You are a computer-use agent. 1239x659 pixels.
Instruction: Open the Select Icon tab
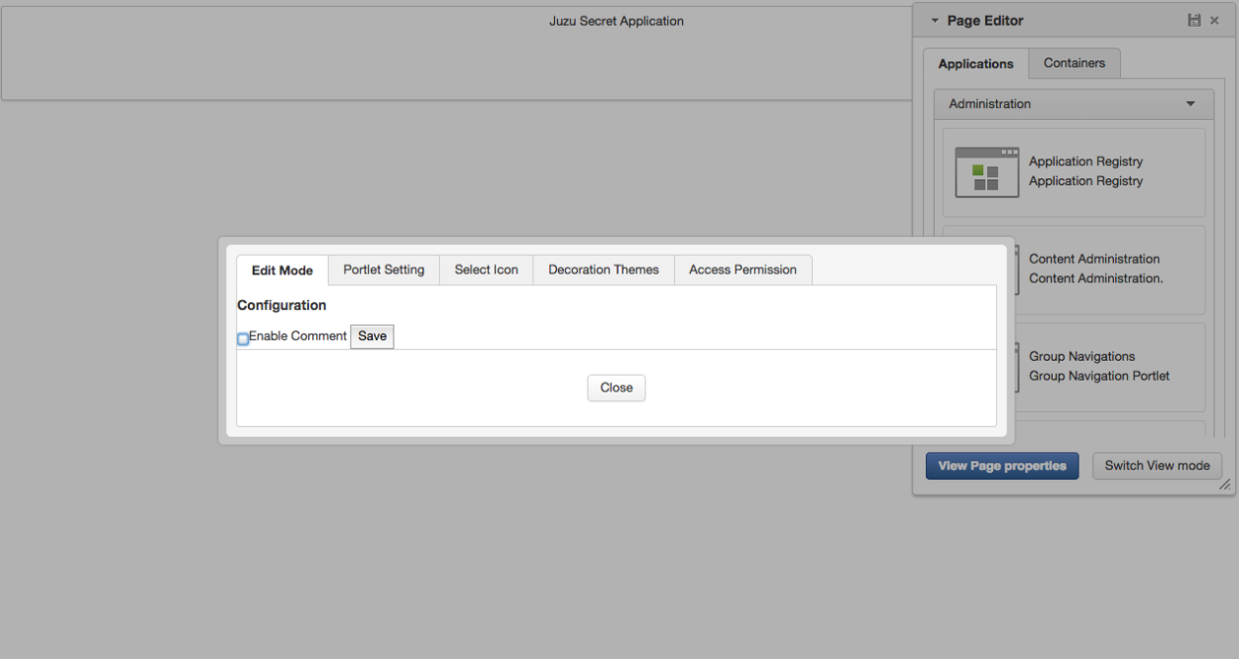click(x=486, y=270)
